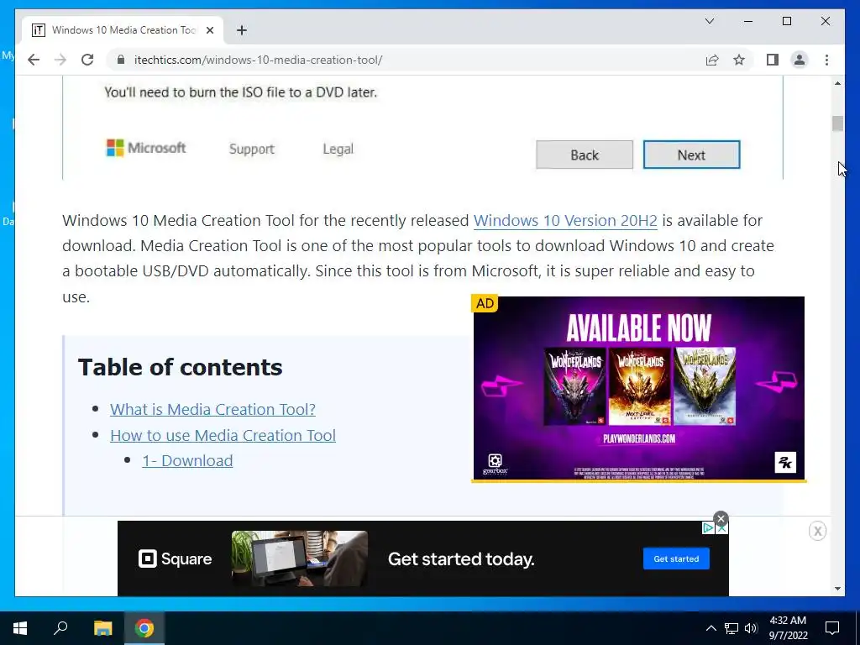
Task: Close the bottom ad bar with round X
Action: coord(817,531)
